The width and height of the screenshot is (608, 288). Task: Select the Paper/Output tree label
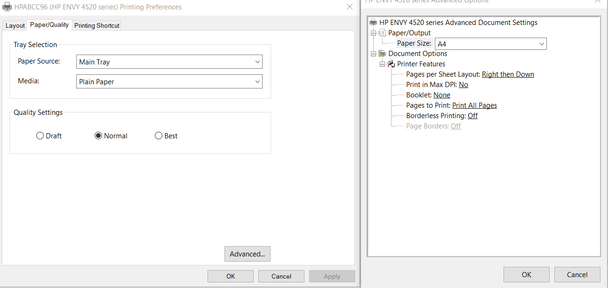[x=409, y=33]
